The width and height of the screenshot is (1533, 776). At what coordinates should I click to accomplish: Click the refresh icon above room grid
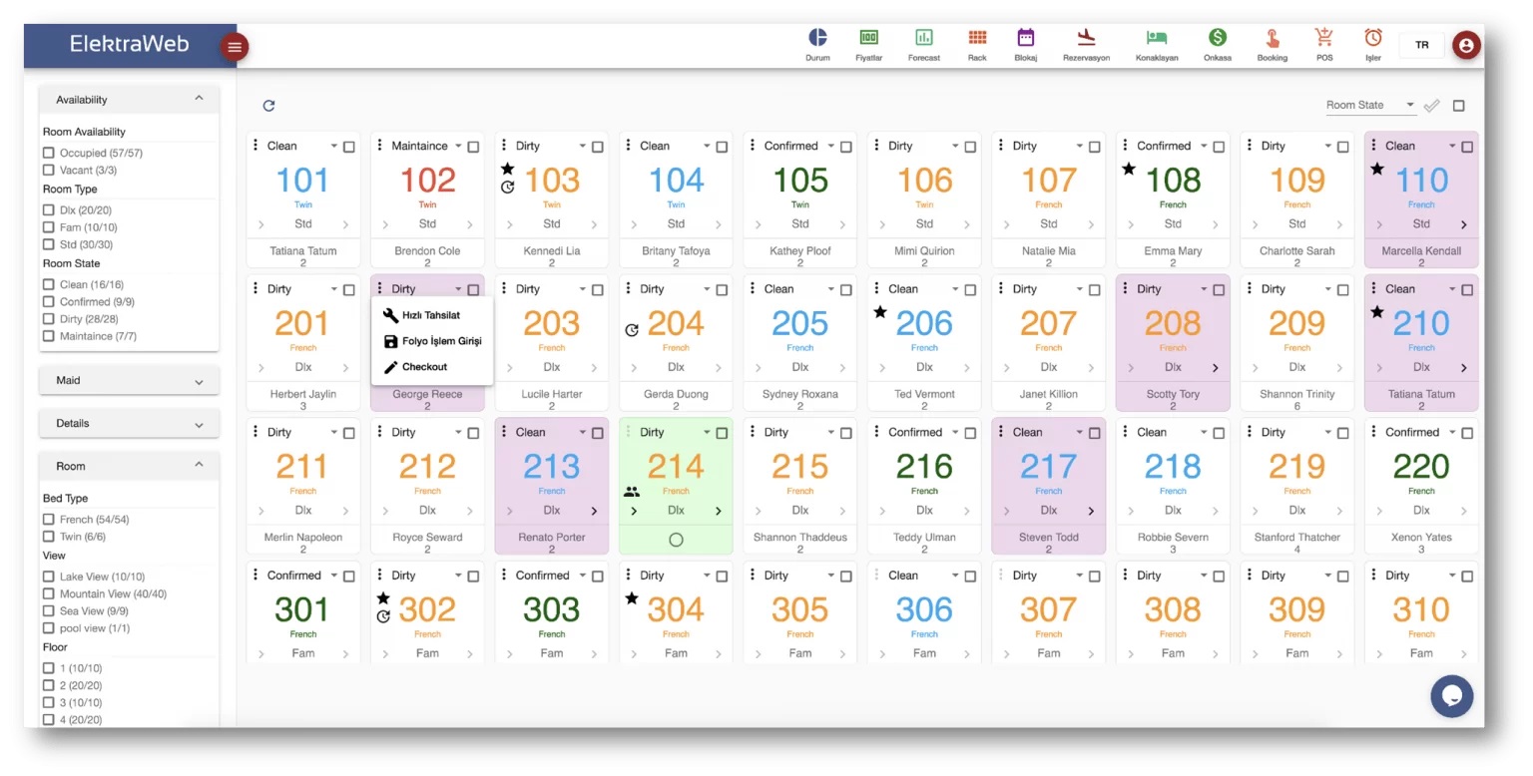pyautogui.click(x=268, y=106)
